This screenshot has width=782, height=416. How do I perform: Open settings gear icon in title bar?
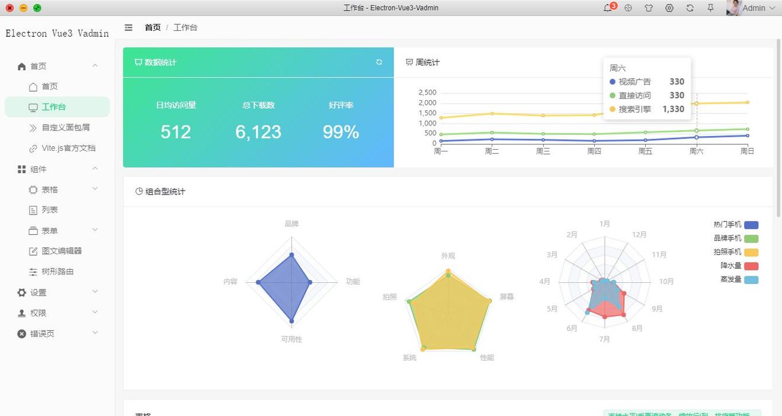click(669, 8)
